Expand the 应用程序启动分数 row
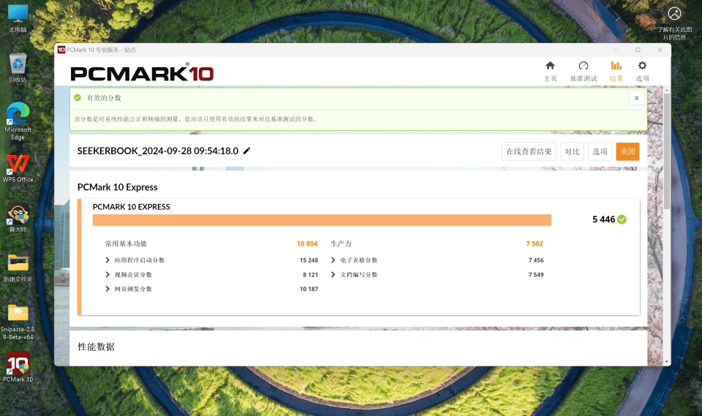This screenshot has height=416, width=702. point(108,260)
